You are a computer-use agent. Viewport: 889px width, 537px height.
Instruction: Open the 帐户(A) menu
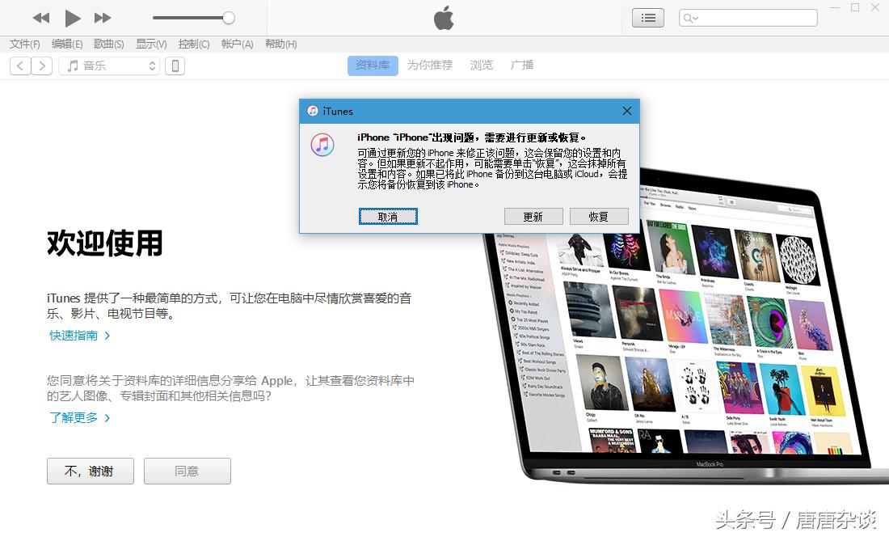click(x=237, y=44)
